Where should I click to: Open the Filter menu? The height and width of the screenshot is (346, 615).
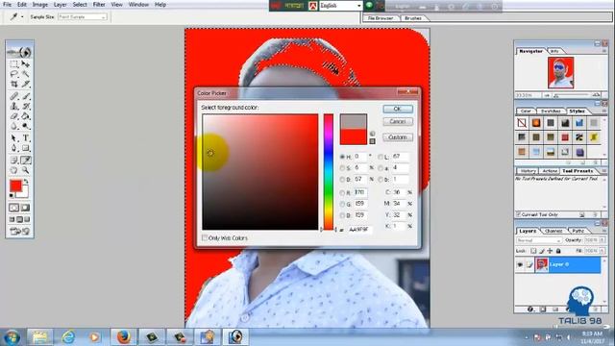99,5
